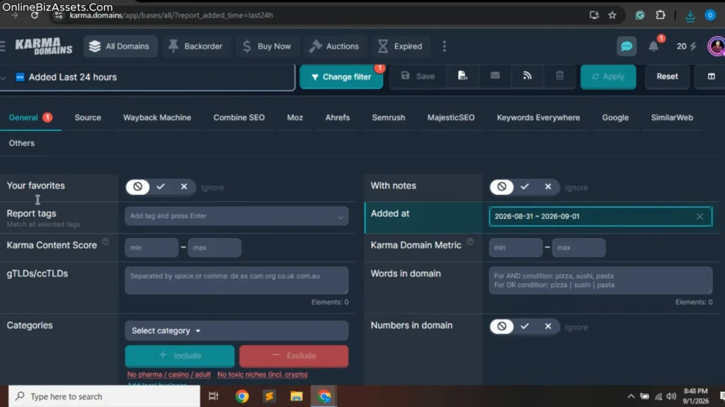Click the export file icon

462,76
